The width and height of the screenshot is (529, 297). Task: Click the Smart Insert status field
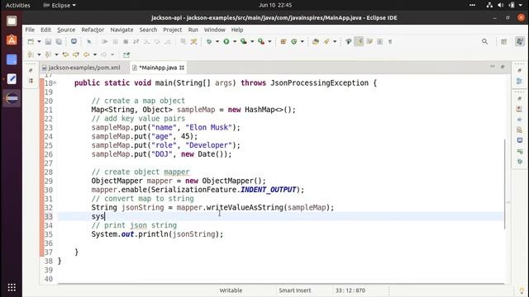pyautogui.click(x=295, y=290)
